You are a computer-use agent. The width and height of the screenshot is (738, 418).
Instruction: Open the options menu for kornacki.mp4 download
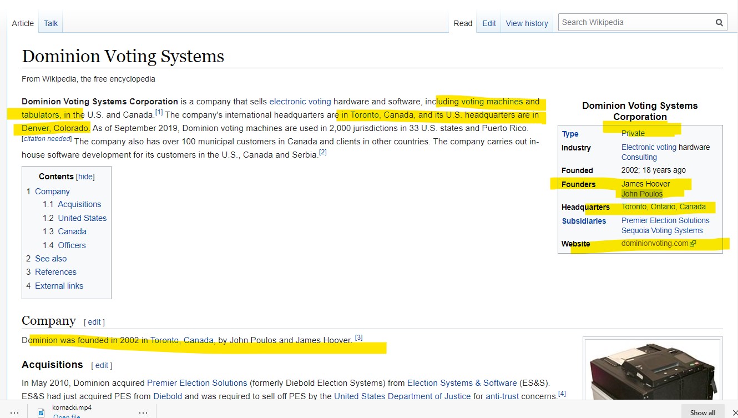[143, 412]
